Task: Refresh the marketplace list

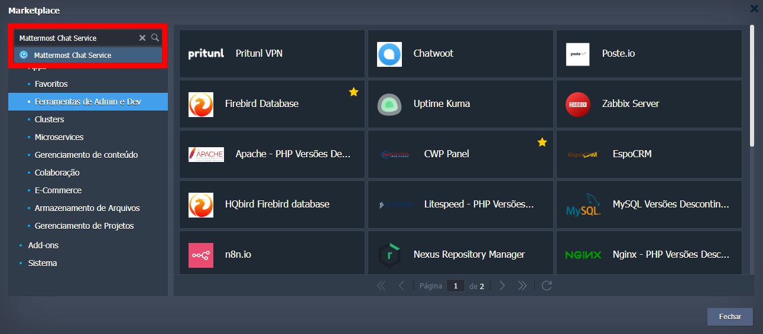Action: click(547, 286)
